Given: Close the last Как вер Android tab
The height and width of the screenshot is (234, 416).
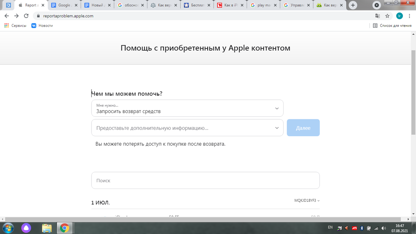Looking at the screenshot, I should coord(342,5).
